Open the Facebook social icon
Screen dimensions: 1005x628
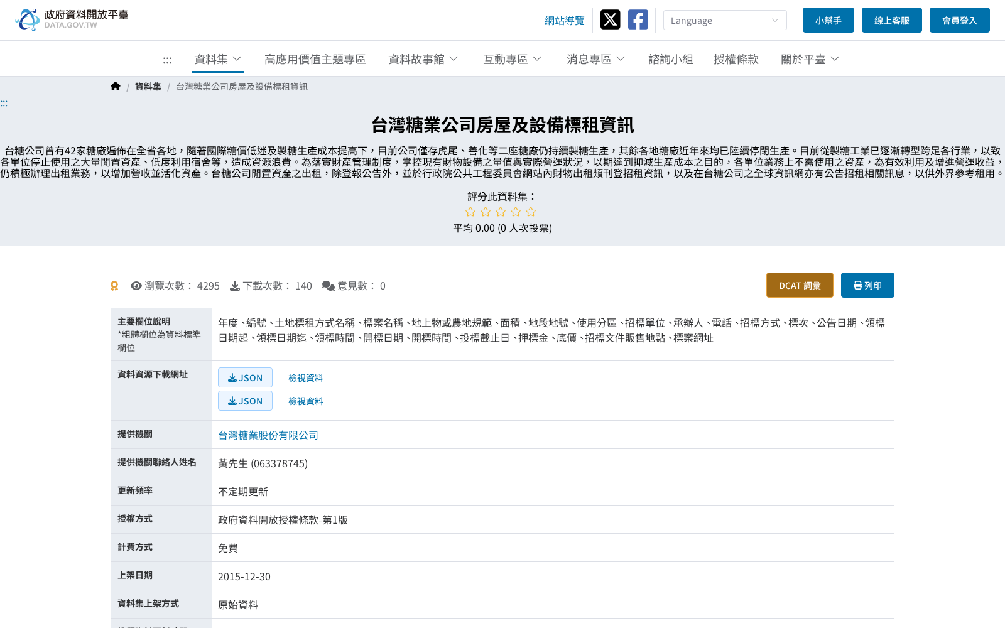pos(638,19)
